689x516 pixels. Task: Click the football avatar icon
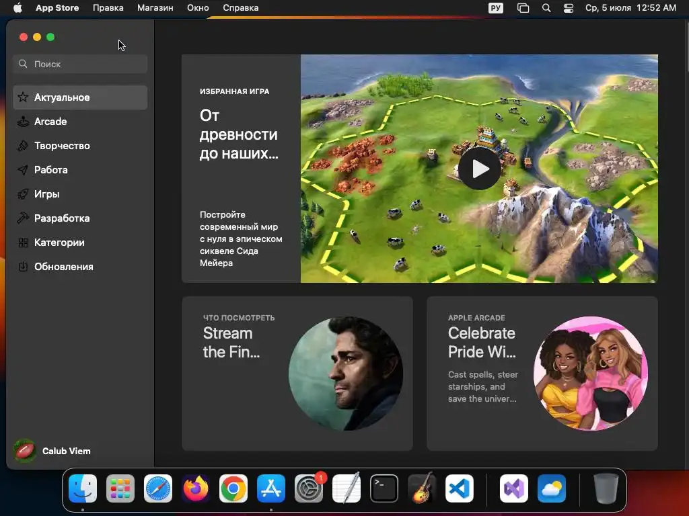25,451
